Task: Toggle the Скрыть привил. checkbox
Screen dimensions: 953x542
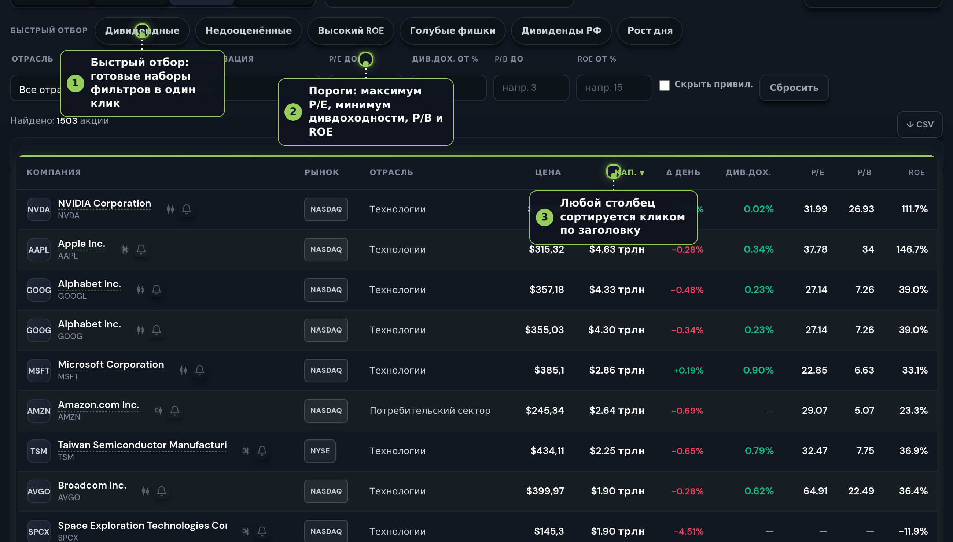Action: [x=664, y=85]
